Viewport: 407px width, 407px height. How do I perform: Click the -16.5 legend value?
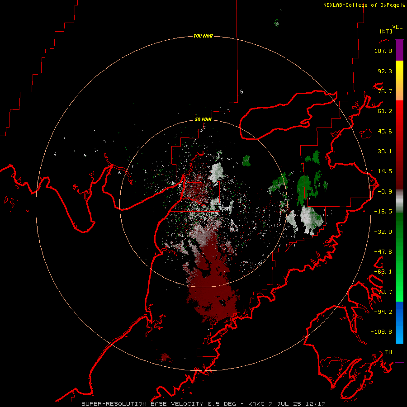click(x=383, y=212)
